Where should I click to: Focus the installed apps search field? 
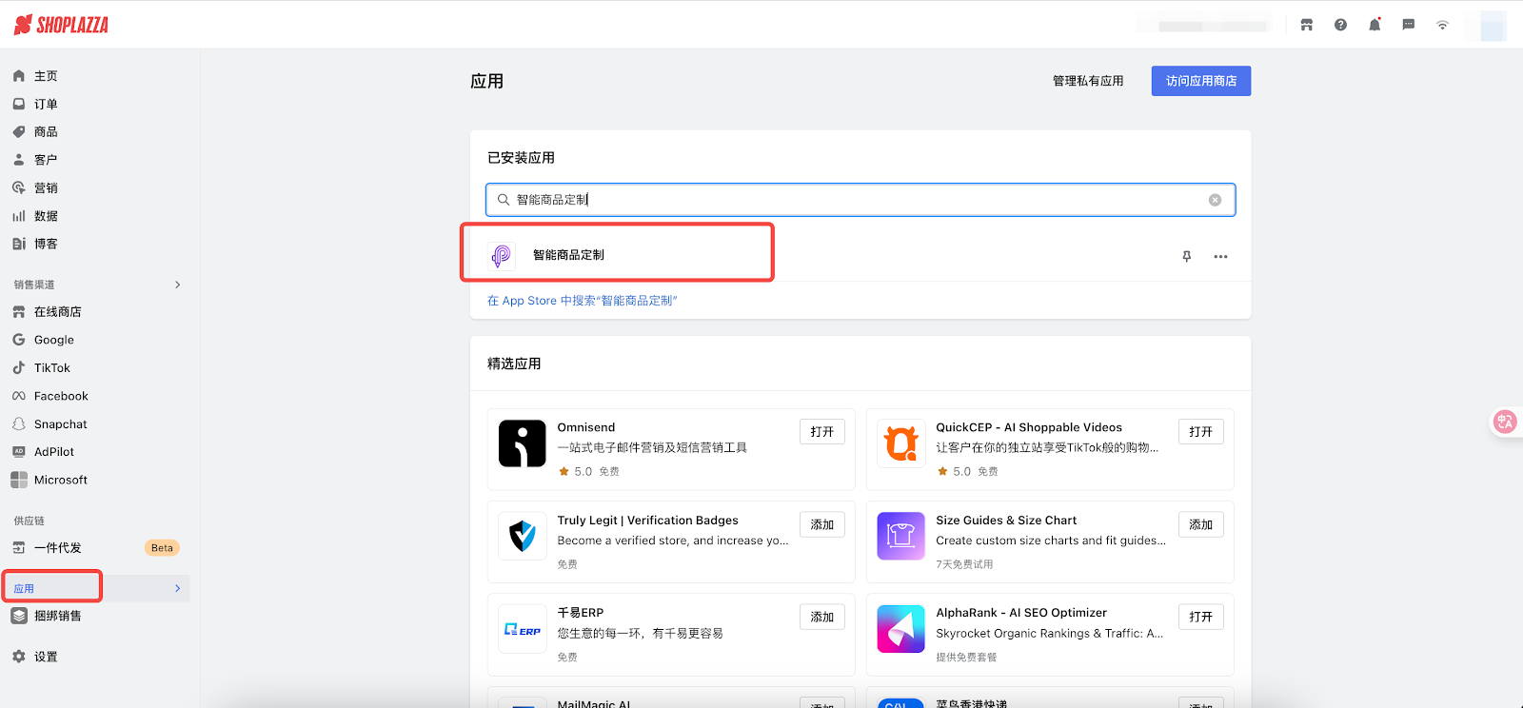[860, 200]
